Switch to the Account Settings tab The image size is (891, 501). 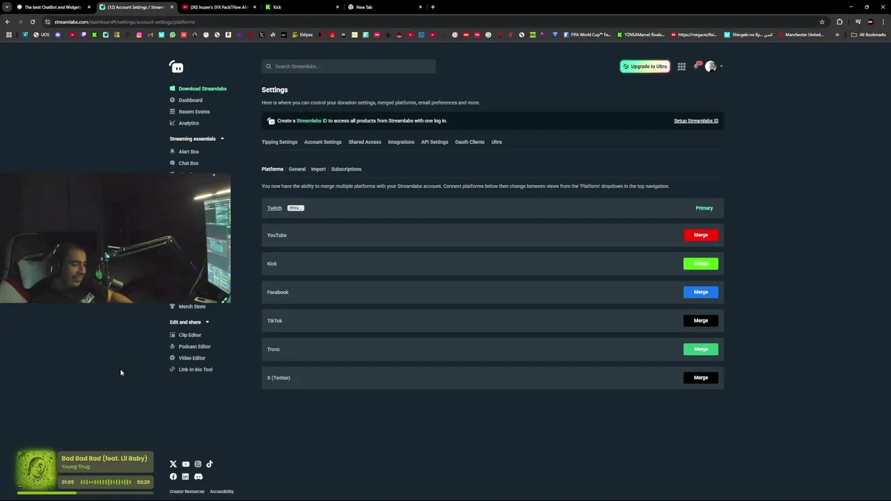tap(322, 142)
